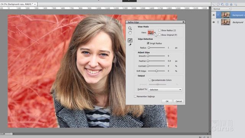The height and width of the screenshot is (138, 245).
Task: Open the Normal blend mode dropdown
Action: 221,9
